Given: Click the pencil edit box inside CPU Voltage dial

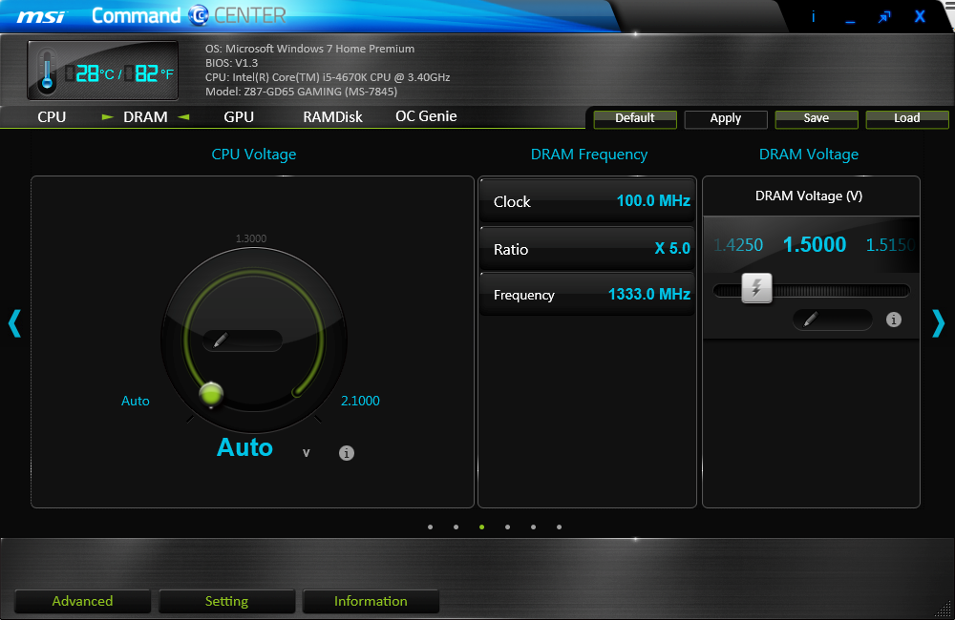Looking at the screenshot, I should (243, 341).
